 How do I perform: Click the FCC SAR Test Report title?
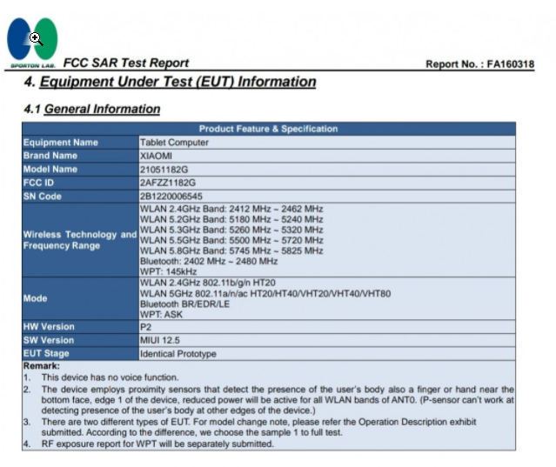126,63
